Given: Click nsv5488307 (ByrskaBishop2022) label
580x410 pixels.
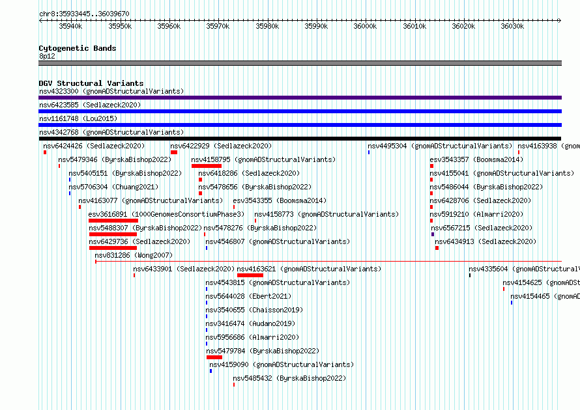Looking at the screenshot, I should pyautogui.click(x=145, y=228).
